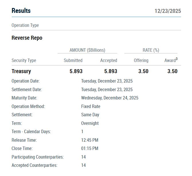The height and width of the screenshot is (176, 192).
Task: Click the Award column header
Action: (170, 60)
